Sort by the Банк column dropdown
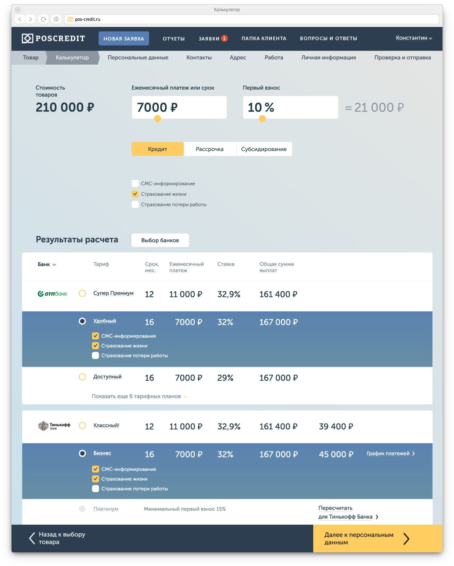The height and width of the screenshot is (566, 454). click(x=47, y=264)
